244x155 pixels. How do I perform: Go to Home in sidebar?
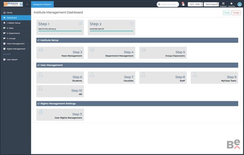[16, 13]
